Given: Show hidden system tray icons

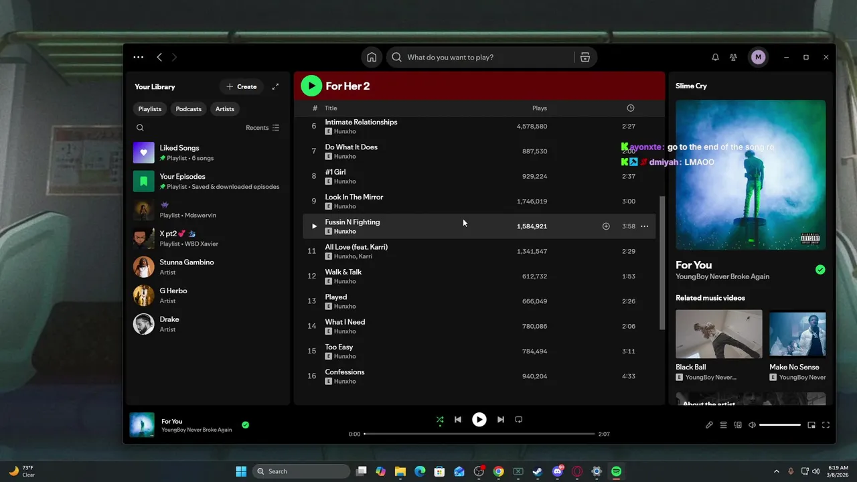Looking at the screenshot, I should [x=777, y=471].
